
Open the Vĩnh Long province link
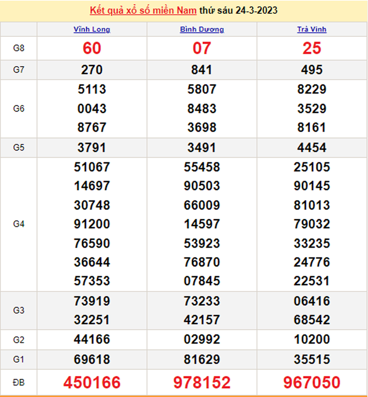pos(92,29)
